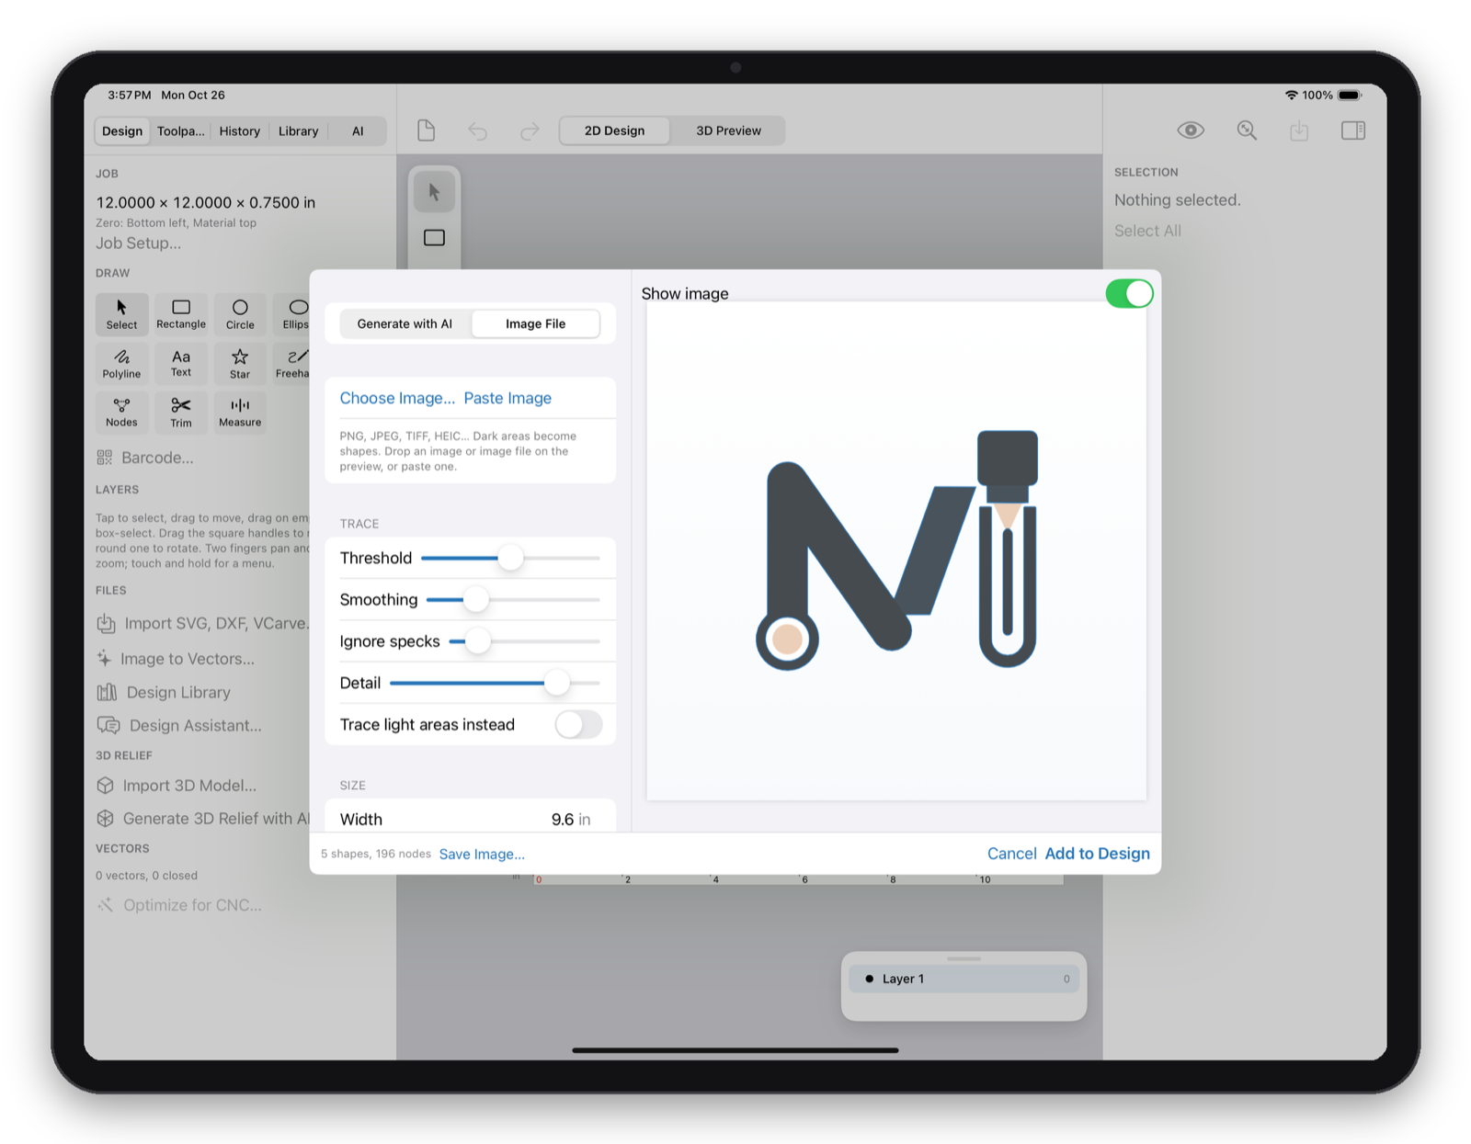Click Save Image... link
Image resolution: width=1471 pixels, height=1144 pixels.
coord(482,855)
